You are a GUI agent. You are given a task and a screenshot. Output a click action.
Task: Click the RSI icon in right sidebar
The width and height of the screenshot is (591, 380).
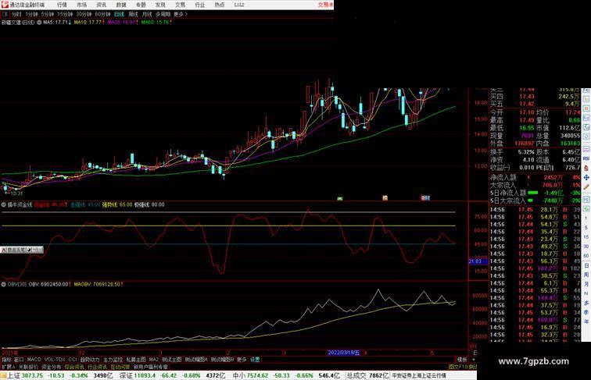[x=586, y=158]
